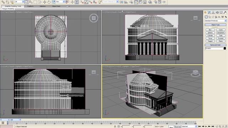Click the Mirror tool icon

[x=121, y=2]
